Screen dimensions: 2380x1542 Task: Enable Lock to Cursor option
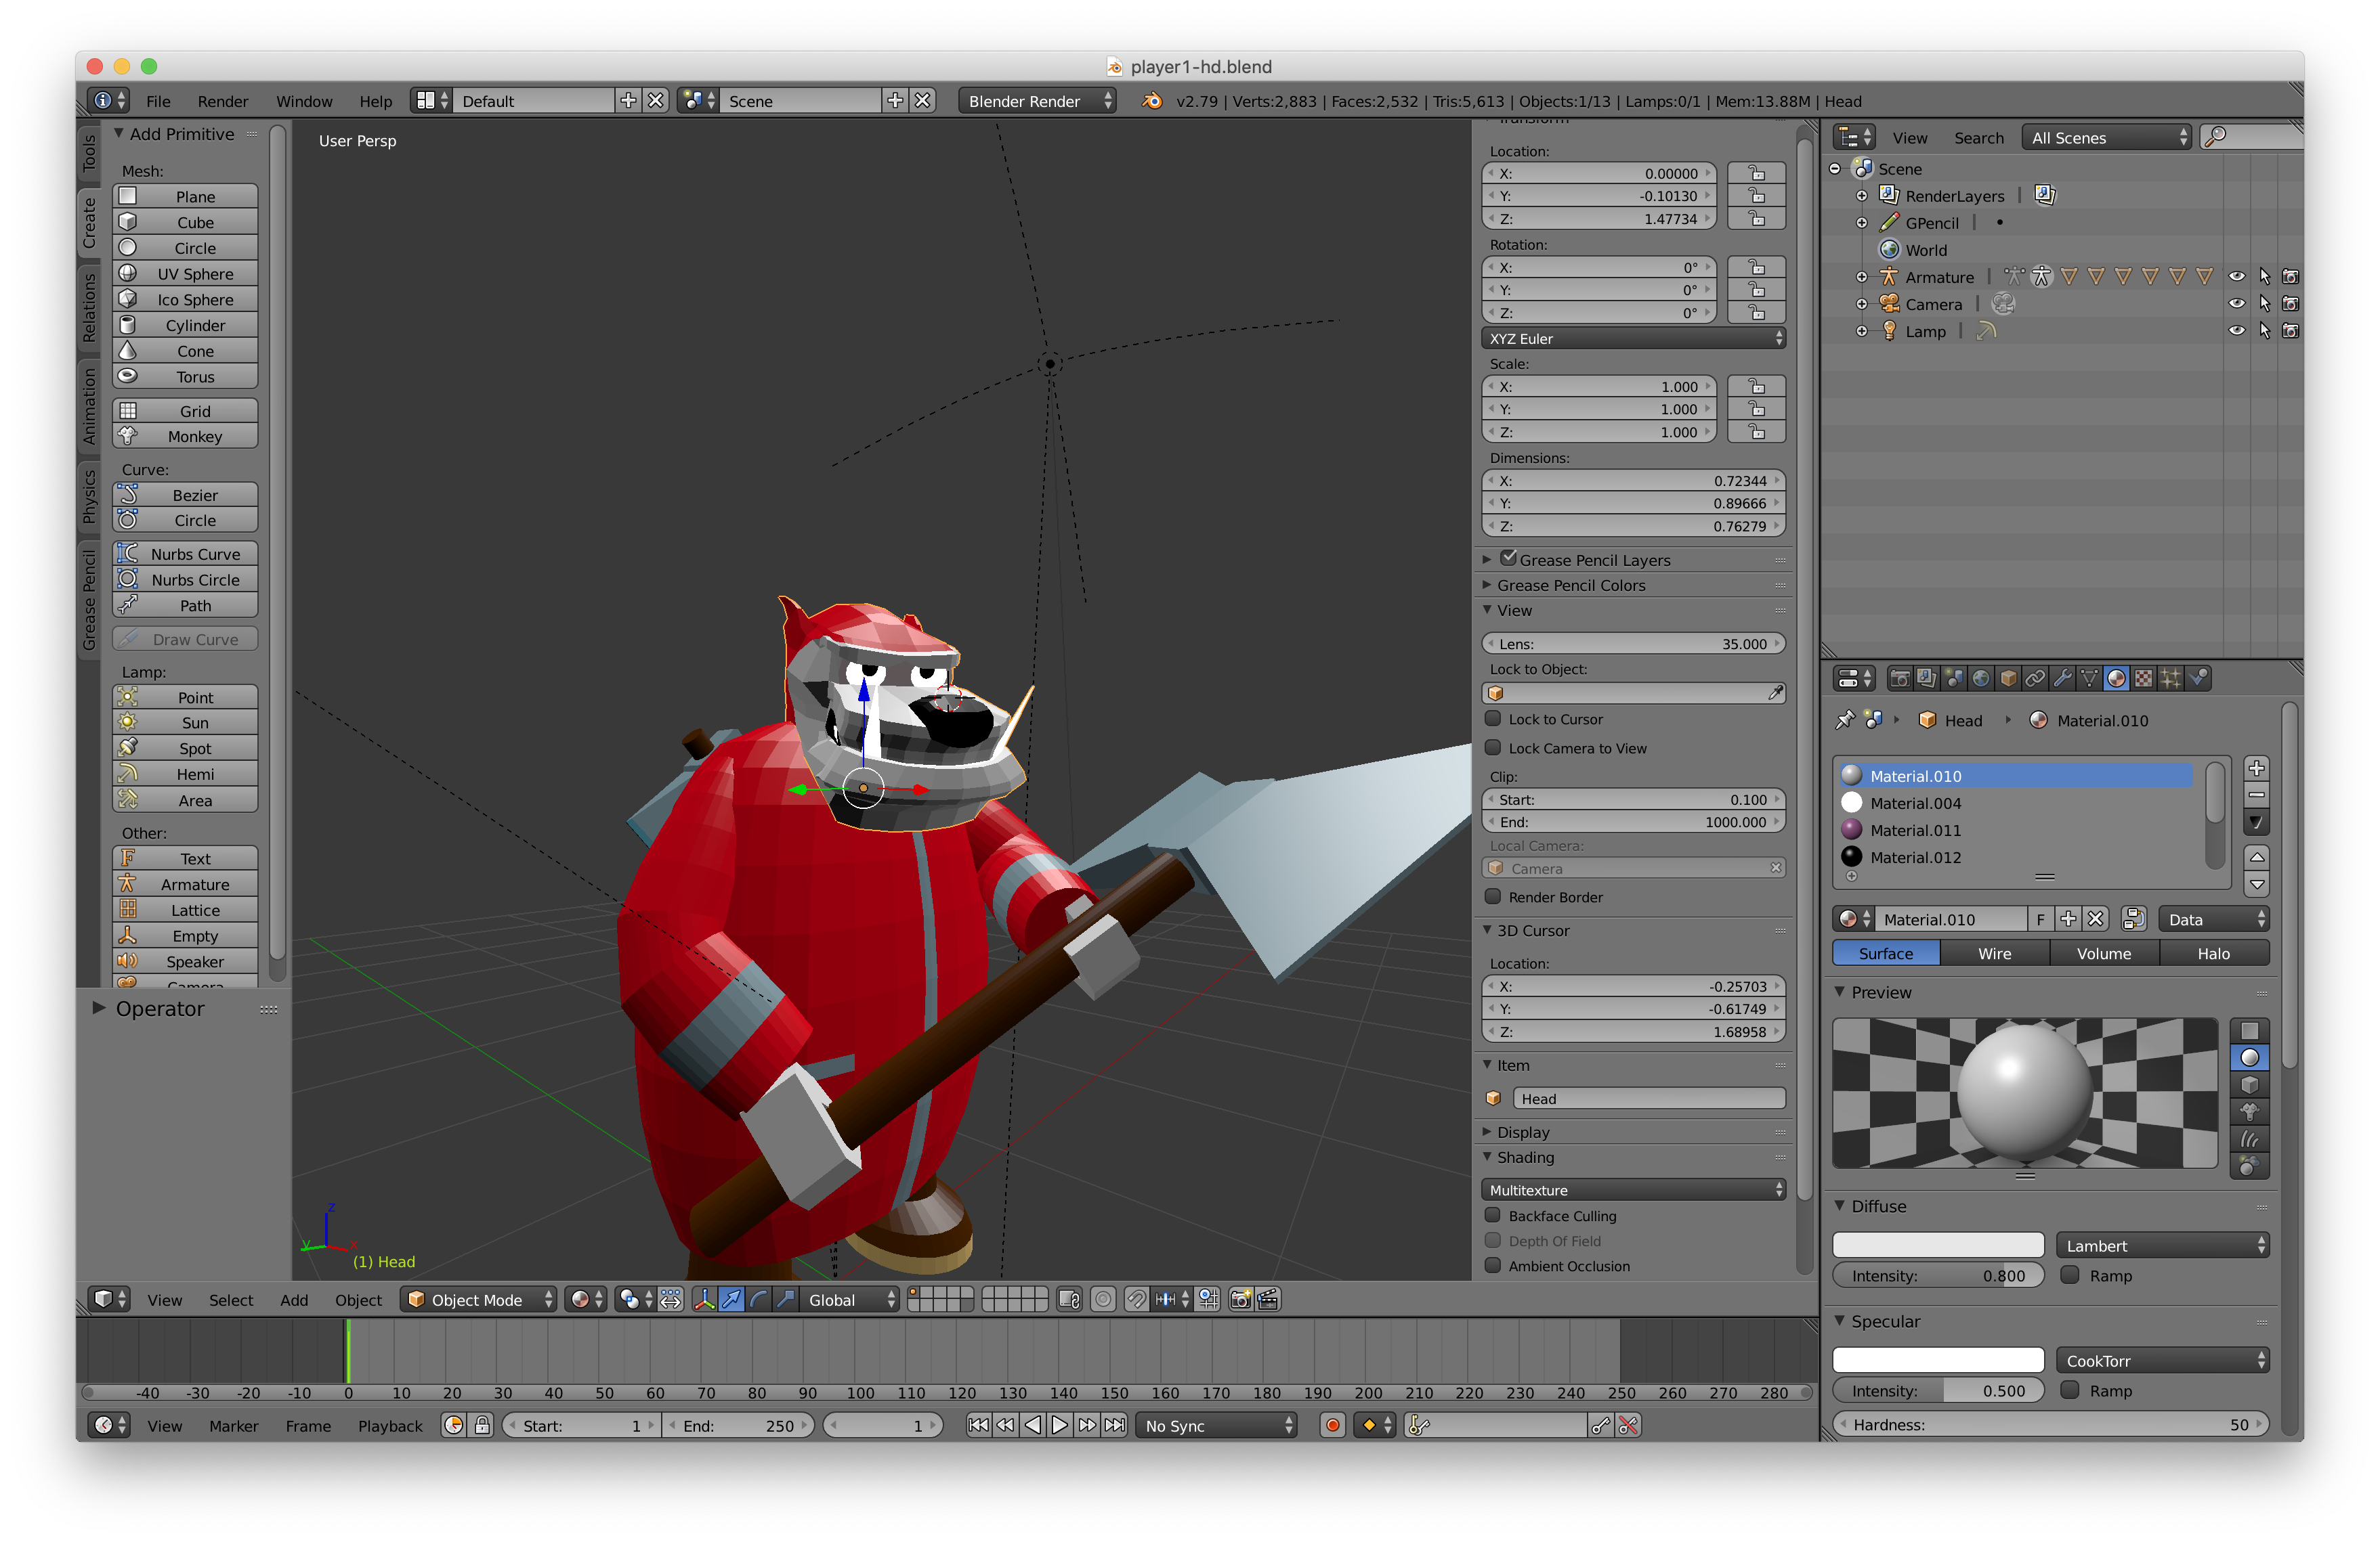1493,718
